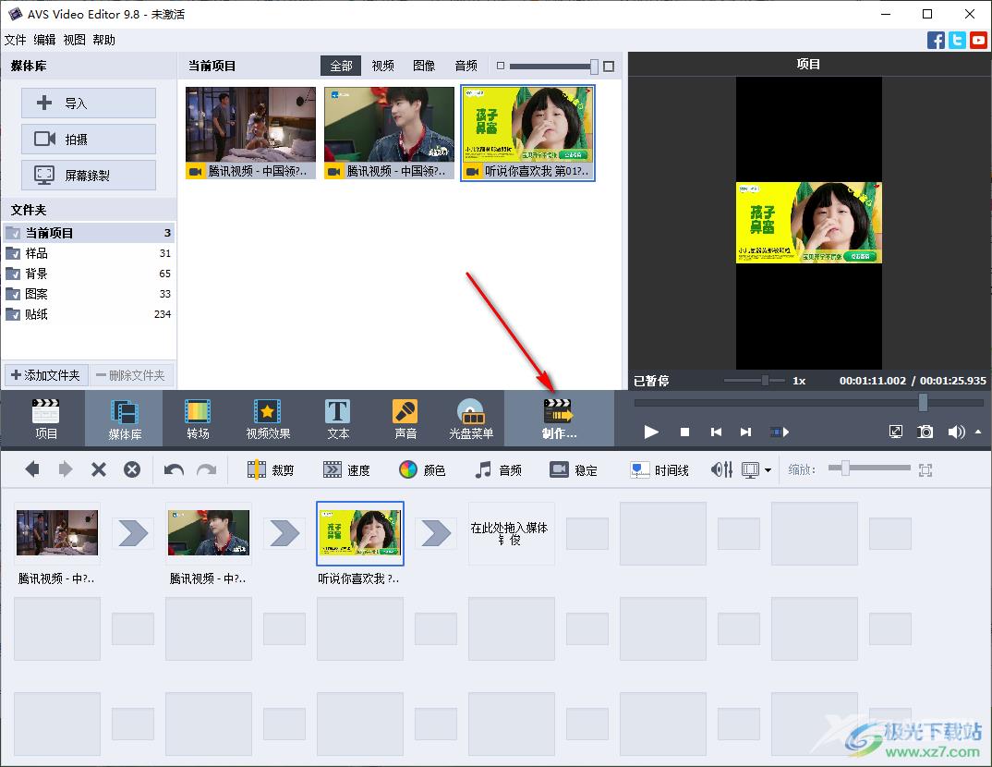Delete selected clip with X icon
The width and height of the screenshot is (992, 767).
click(x=98, y=469)
